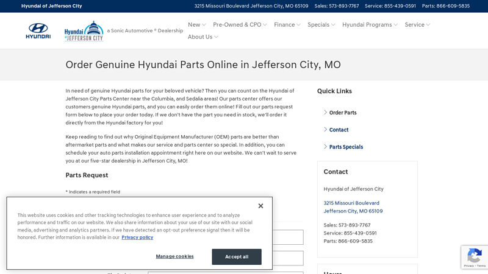
Task: Click Parts: 866-609-5835 in Contact card
Action: [x=348, y=241]
